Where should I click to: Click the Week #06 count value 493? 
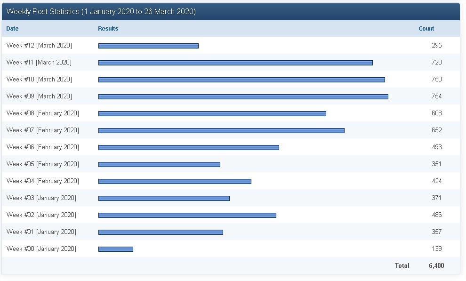point(436,147)
